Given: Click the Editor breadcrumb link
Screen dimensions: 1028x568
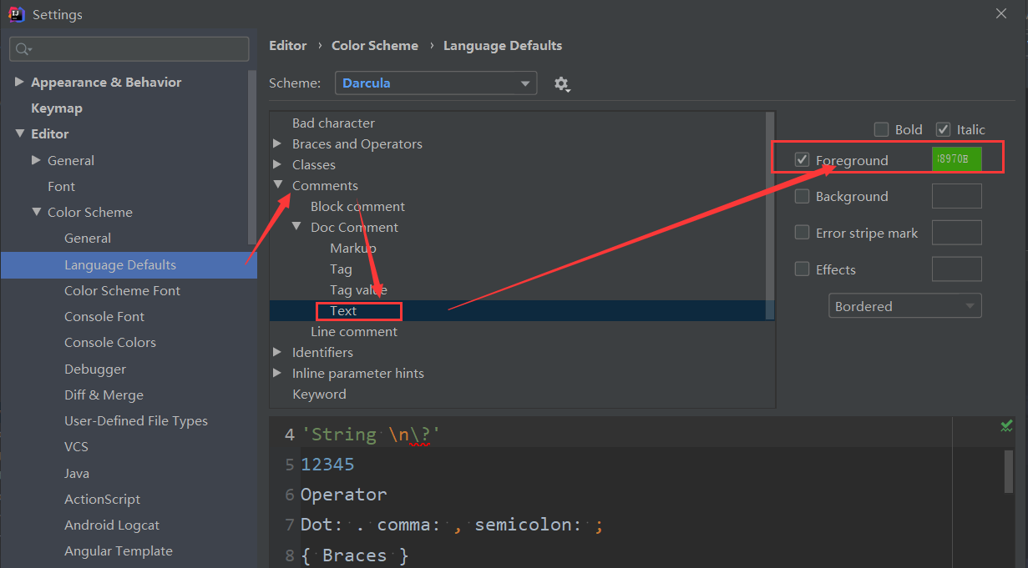Looking at the screenshot, I should click(288, 45).
